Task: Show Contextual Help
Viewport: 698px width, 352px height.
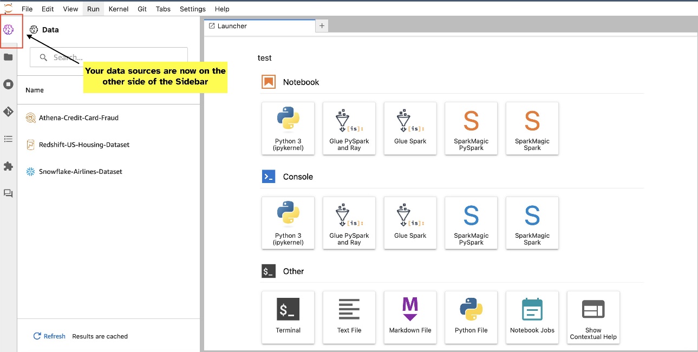Action: click(x=593, y=317)
